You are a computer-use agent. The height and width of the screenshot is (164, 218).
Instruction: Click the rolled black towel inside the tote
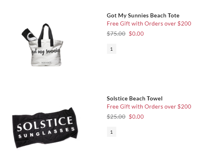[x=29, y=35]
